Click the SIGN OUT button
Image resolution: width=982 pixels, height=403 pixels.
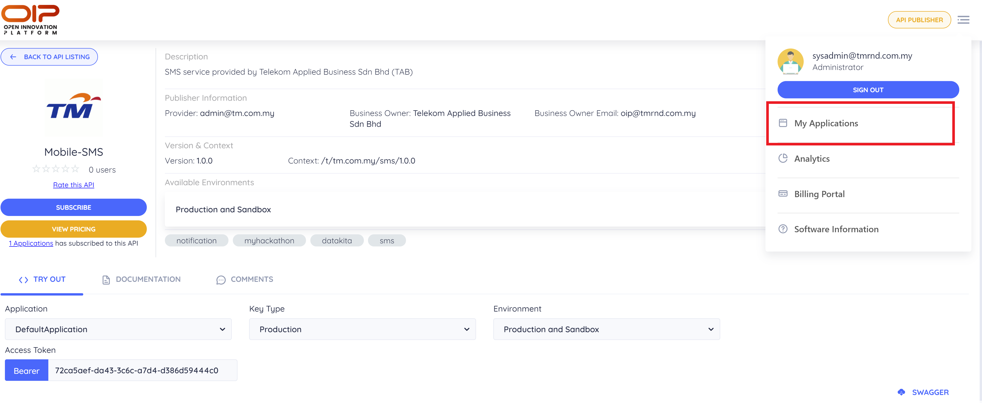pos(868,90)
